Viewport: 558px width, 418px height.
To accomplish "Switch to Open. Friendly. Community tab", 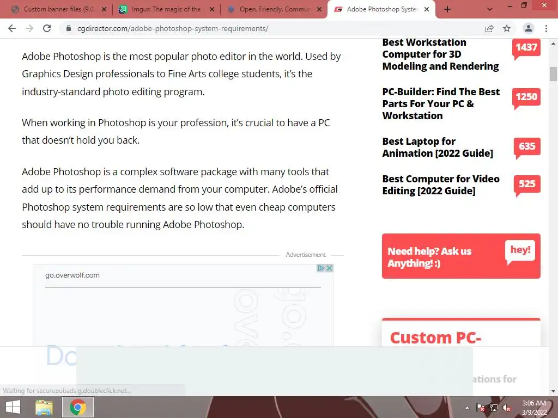I will pos(275,9).
